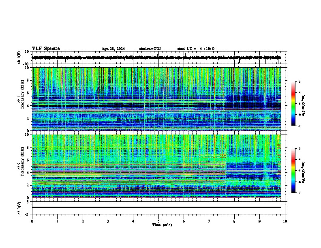The width and height of the screenshot is (321, 248).
Task: Click time axis tick label "10"
Action: coord(285,221)
